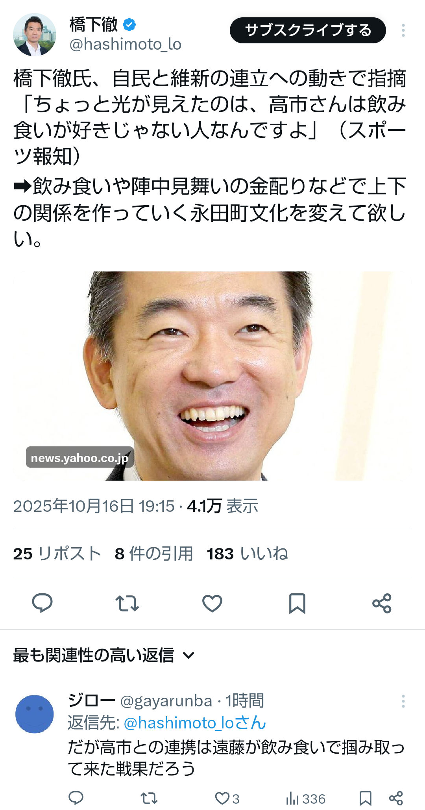The image size is (425, 810).
Task: Open the three-dot menu on main post
Action: (403, 30)
